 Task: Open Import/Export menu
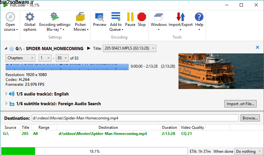point(181,22)
